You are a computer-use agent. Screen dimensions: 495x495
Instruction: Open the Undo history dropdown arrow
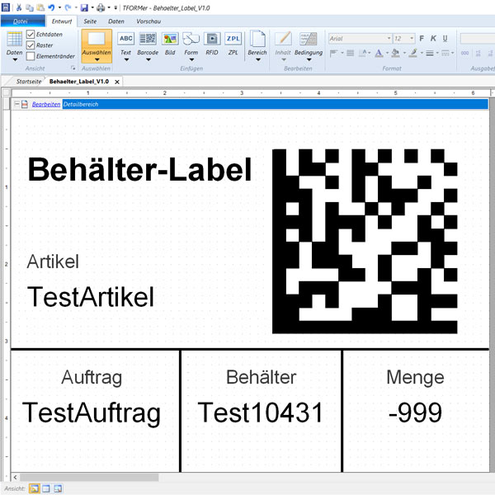[x=59, y=7]
